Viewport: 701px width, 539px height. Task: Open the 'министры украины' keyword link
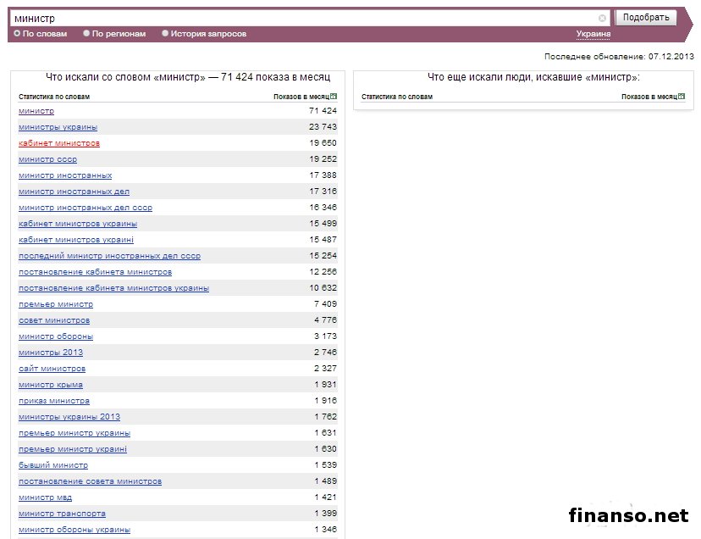(58, 127)
